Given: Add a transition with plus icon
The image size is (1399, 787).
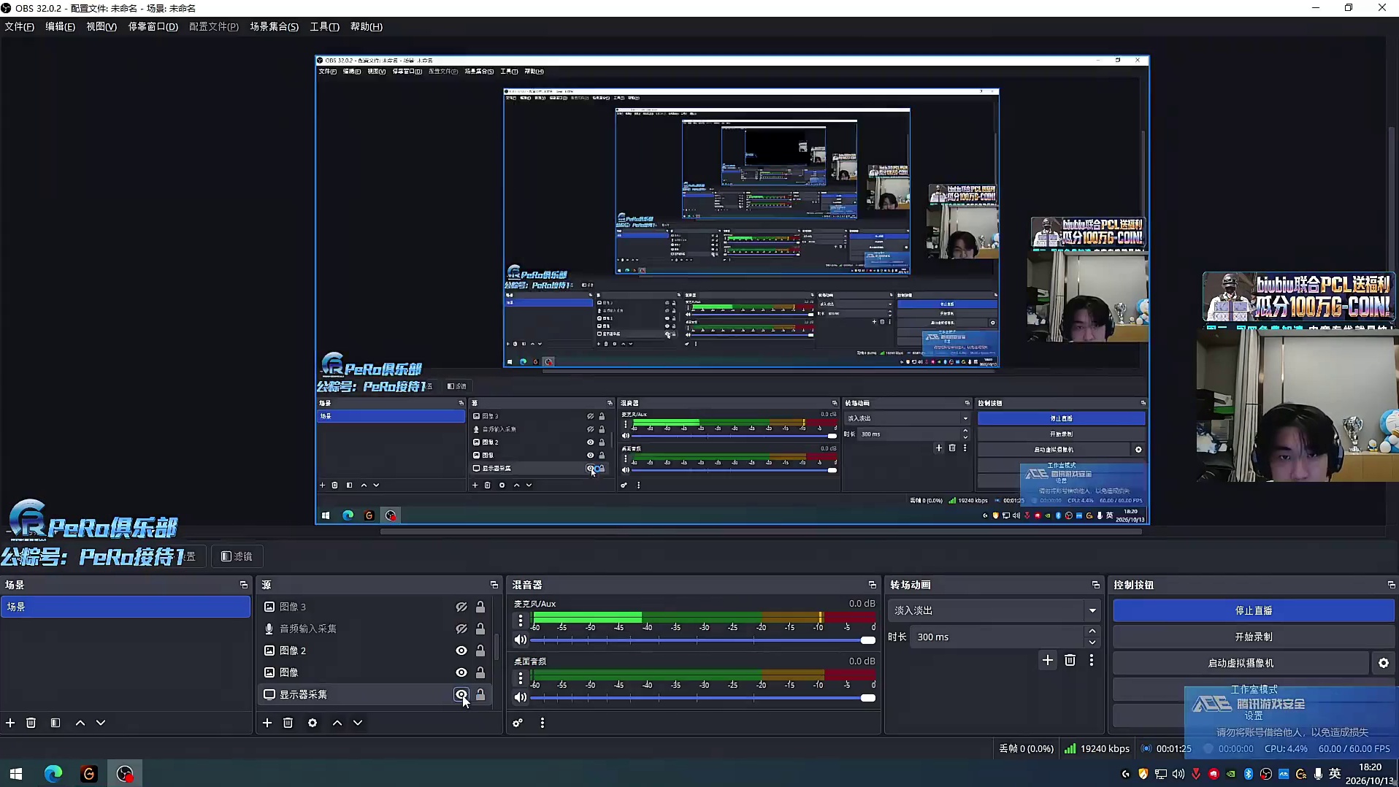Looking at the screenshot, I should coord(1048,660).
